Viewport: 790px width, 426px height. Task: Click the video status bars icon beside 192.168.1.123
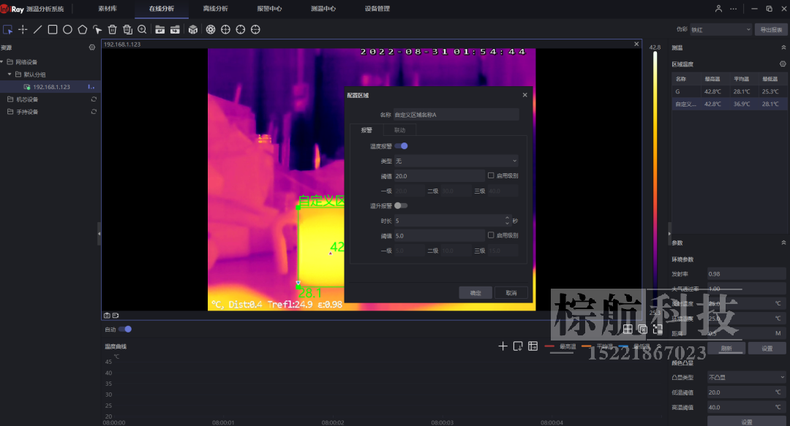tap(91, 87)
